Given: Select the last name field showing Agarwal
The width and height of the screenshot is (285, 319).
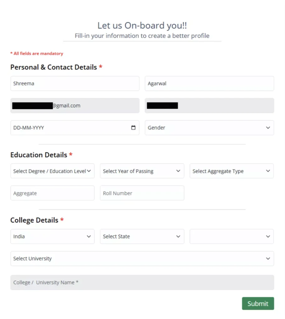Looking at the screenshot, I should click(x=209, y=83).
